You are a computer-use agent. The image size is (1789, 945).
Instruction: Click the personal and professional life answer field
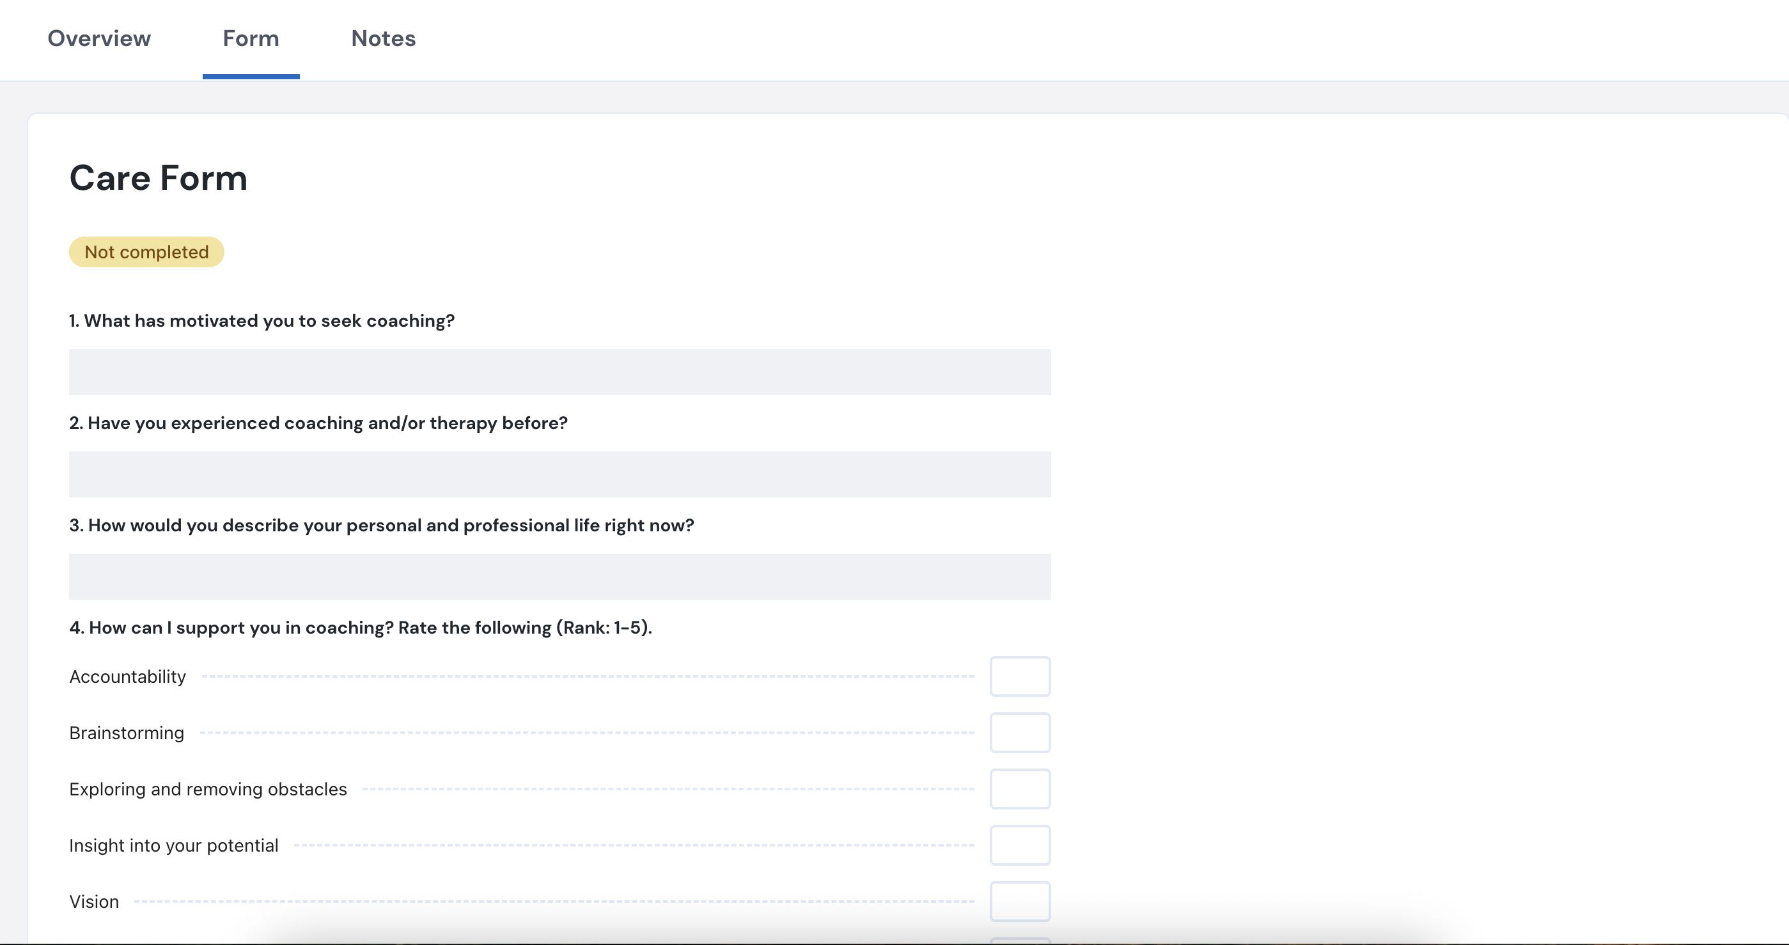pos(559,576)
